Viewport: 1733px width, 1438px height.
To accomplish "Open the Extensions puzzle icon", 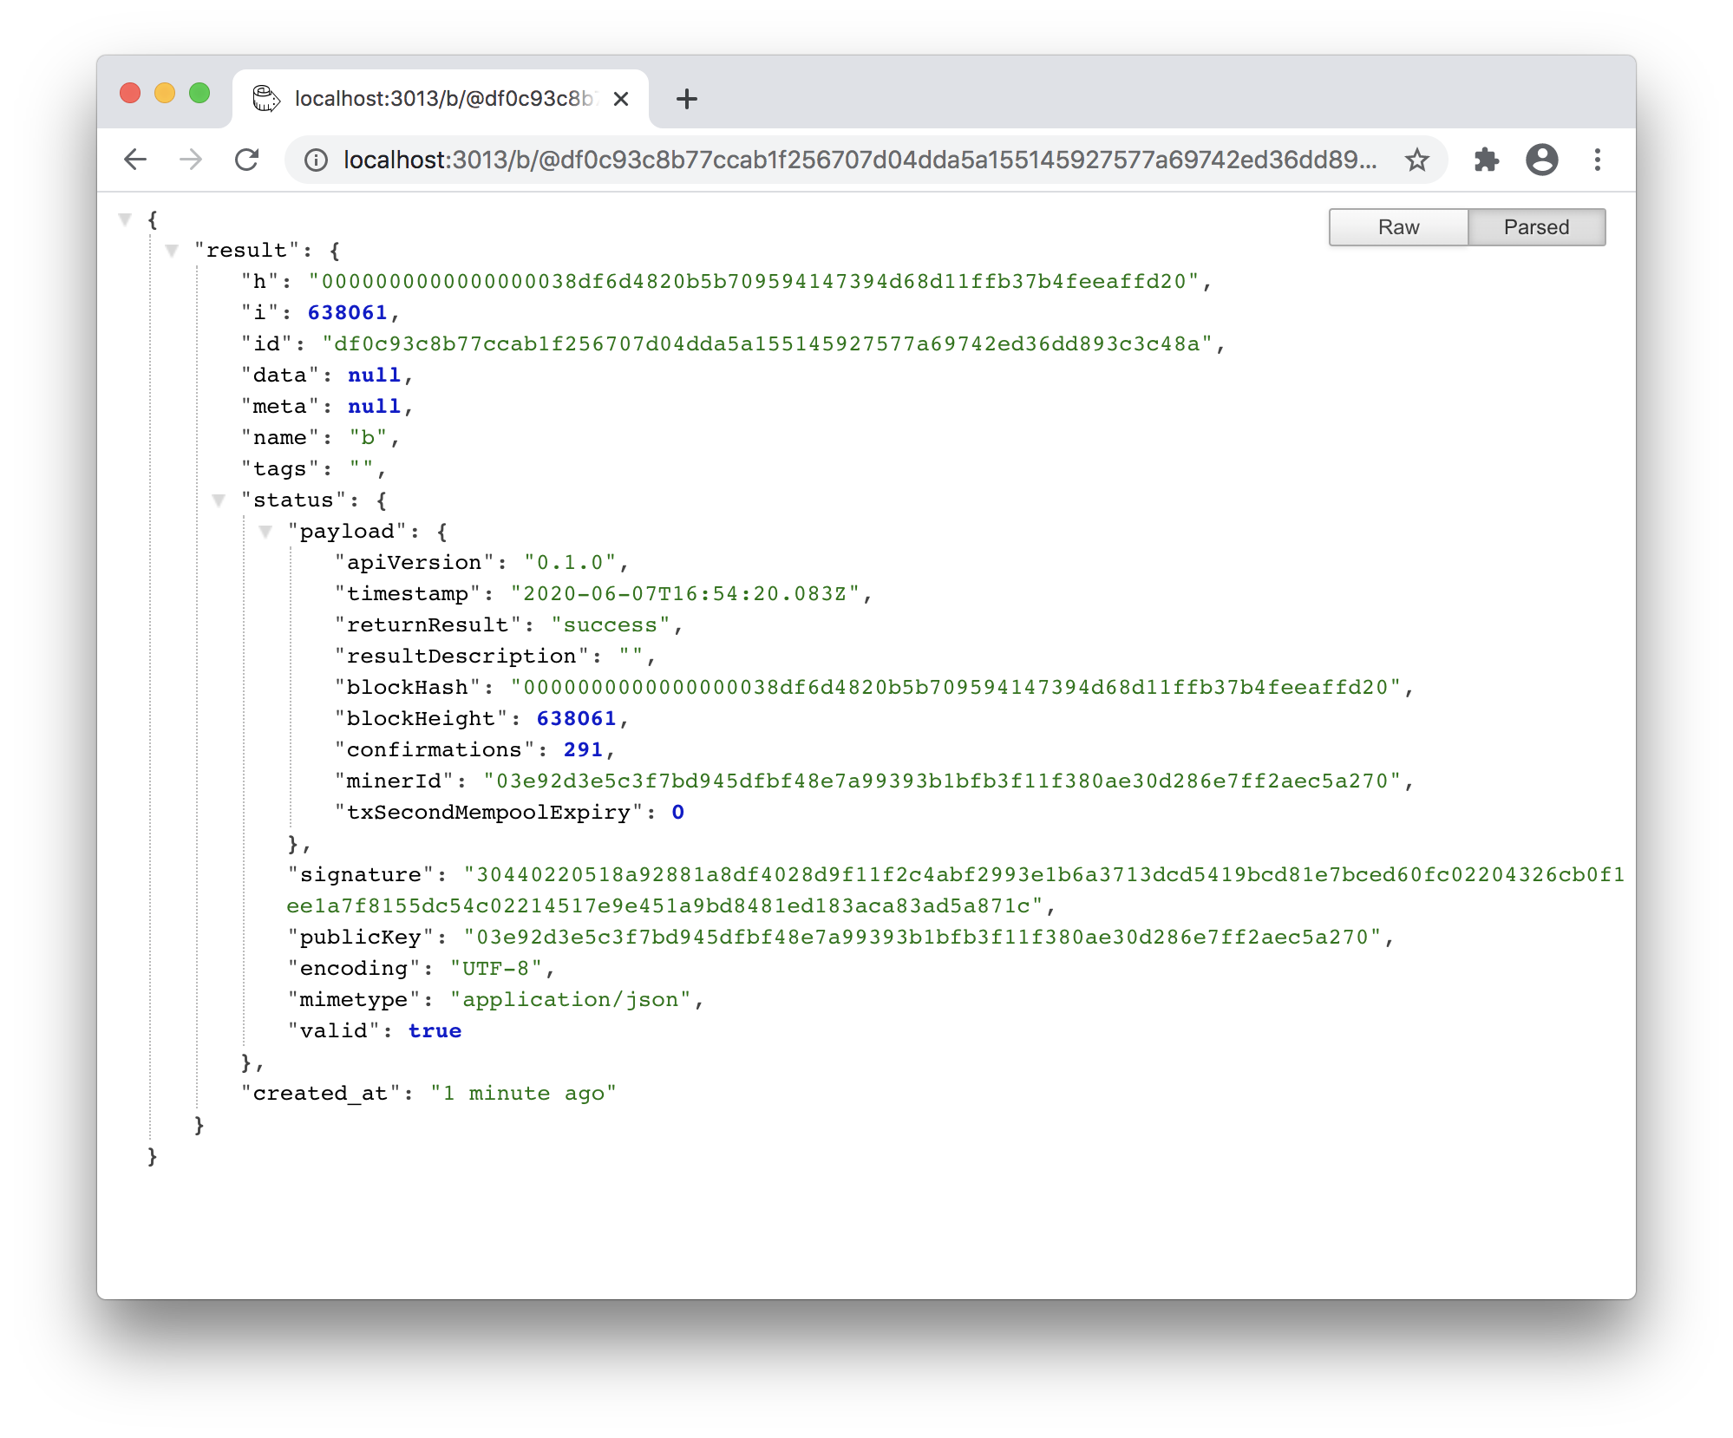I will coord(1486,160).
